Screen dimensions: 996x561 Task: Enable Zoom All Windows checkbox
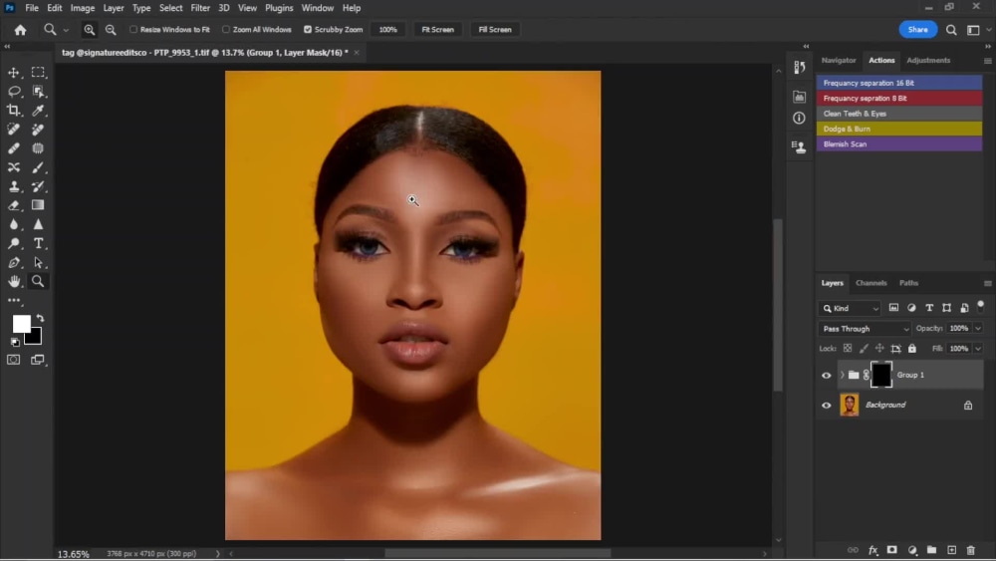225,29
